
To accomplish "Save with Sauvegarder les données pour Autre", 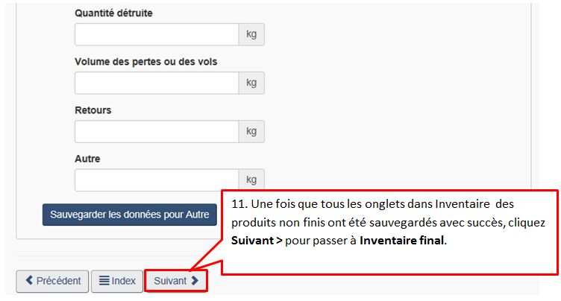I will pyautogui.click(x=130, y=215).
